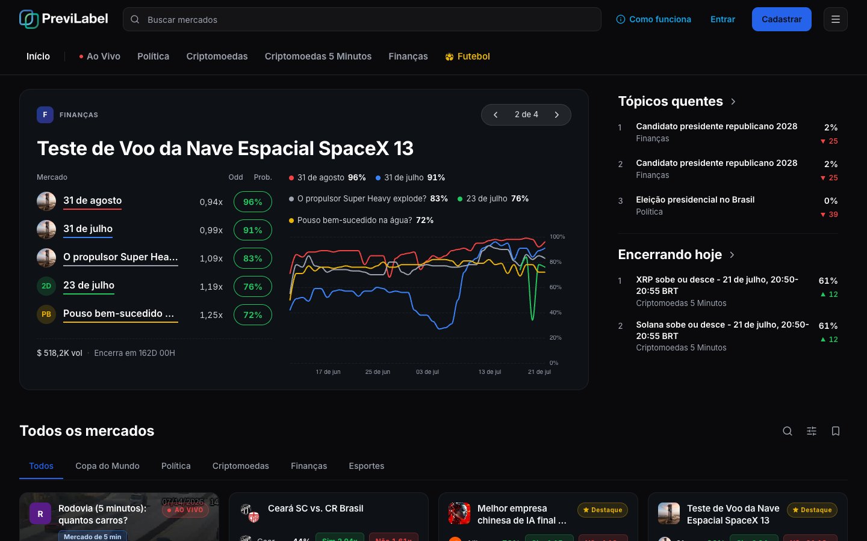This screenshot has width=867, height=541.
Task: Select the Criptomoedas markets tab
Action: coord(240,466)
